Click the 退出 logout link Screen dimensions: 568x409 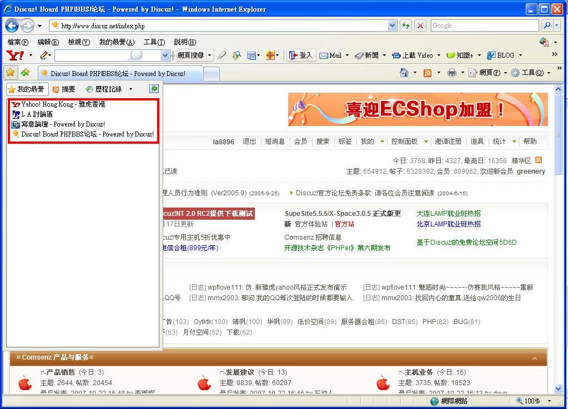point(249,142)
